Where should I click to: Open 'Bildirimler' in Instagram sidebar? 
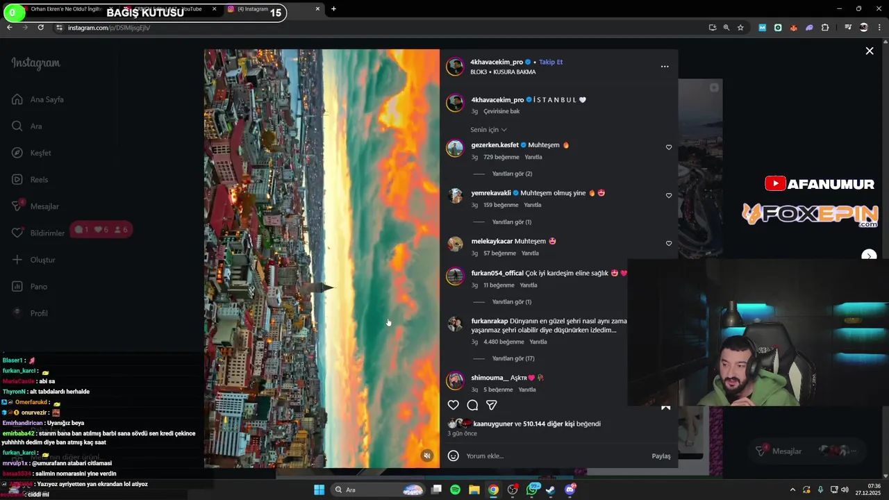coord(39,233)
